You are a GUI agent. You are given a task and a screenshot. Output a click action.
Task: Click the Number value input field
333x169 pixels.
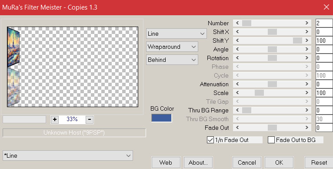click(324, 23)
